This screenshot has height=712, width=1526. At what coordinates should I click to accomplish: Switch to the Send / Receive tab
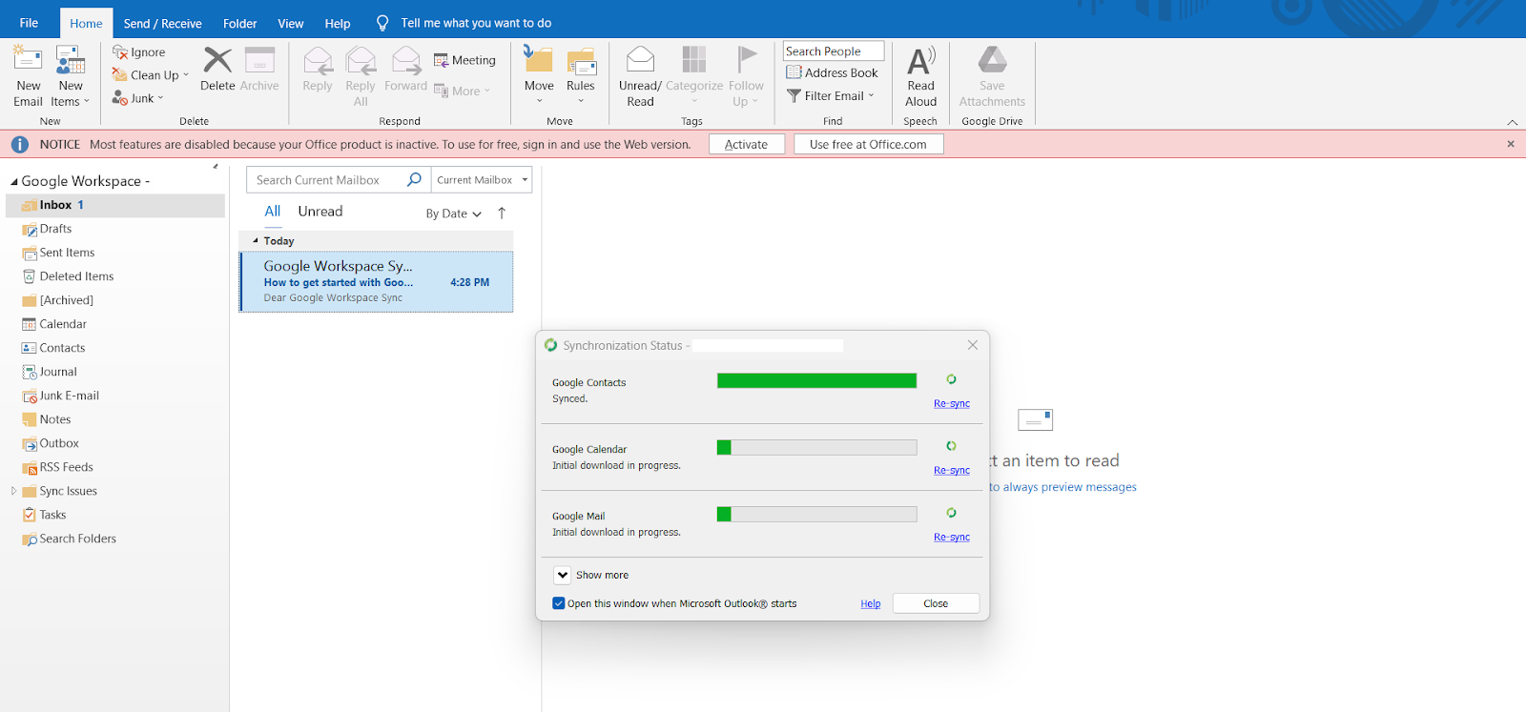pyautogui.click(x=162, y=23)
